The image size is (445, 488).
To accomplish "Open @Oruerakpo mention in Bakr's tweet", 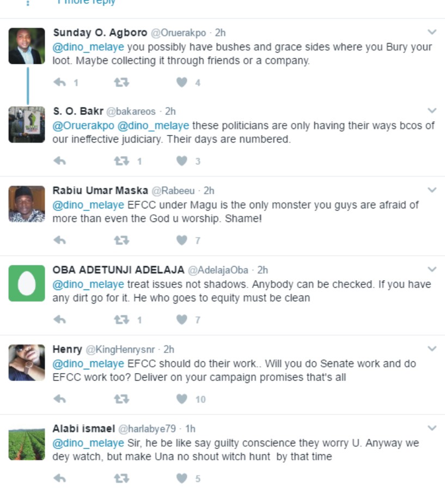I will (83, 126).
